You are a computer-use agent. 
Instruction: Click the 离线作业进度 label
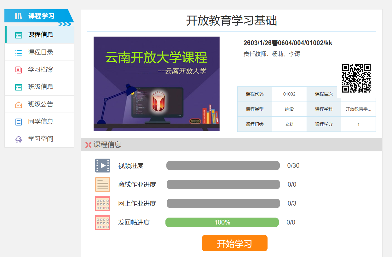point(137,184)
